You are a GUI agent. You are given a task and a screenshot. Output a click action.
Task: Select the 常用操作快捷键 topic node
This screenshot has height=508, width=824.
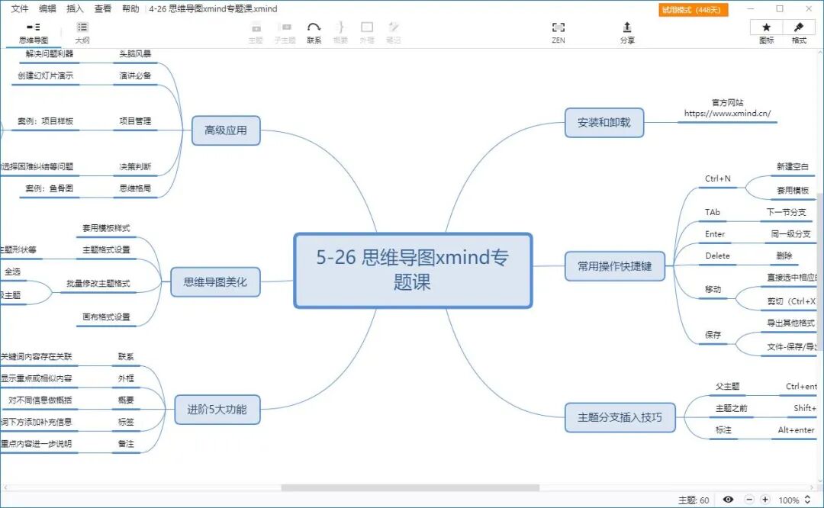click(614, 266)
